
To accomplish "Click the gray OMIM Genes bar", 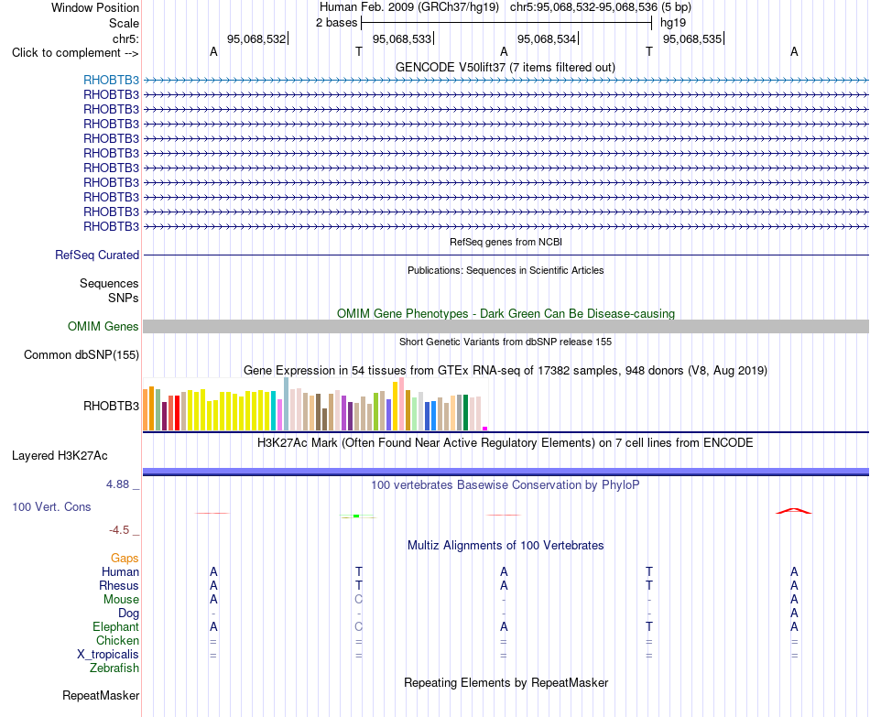I will click(x=506, y=326).
